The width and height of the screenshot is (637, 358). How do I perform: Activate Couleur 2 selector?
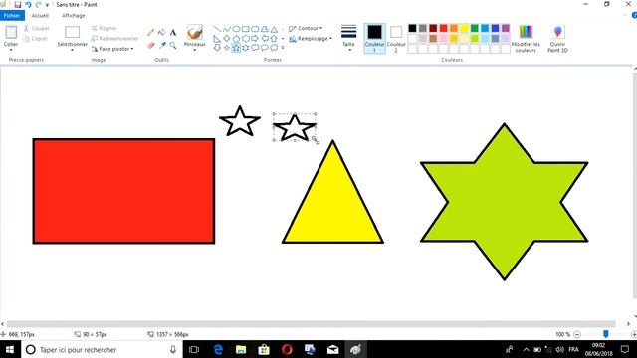[x=396, y=38]
